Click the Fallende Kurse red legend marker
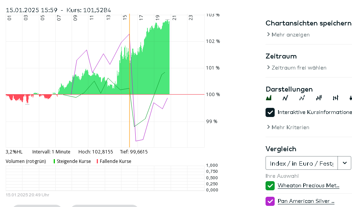This screenshot has width=352, height=207. pyautogui.click(x=98, y=161)
